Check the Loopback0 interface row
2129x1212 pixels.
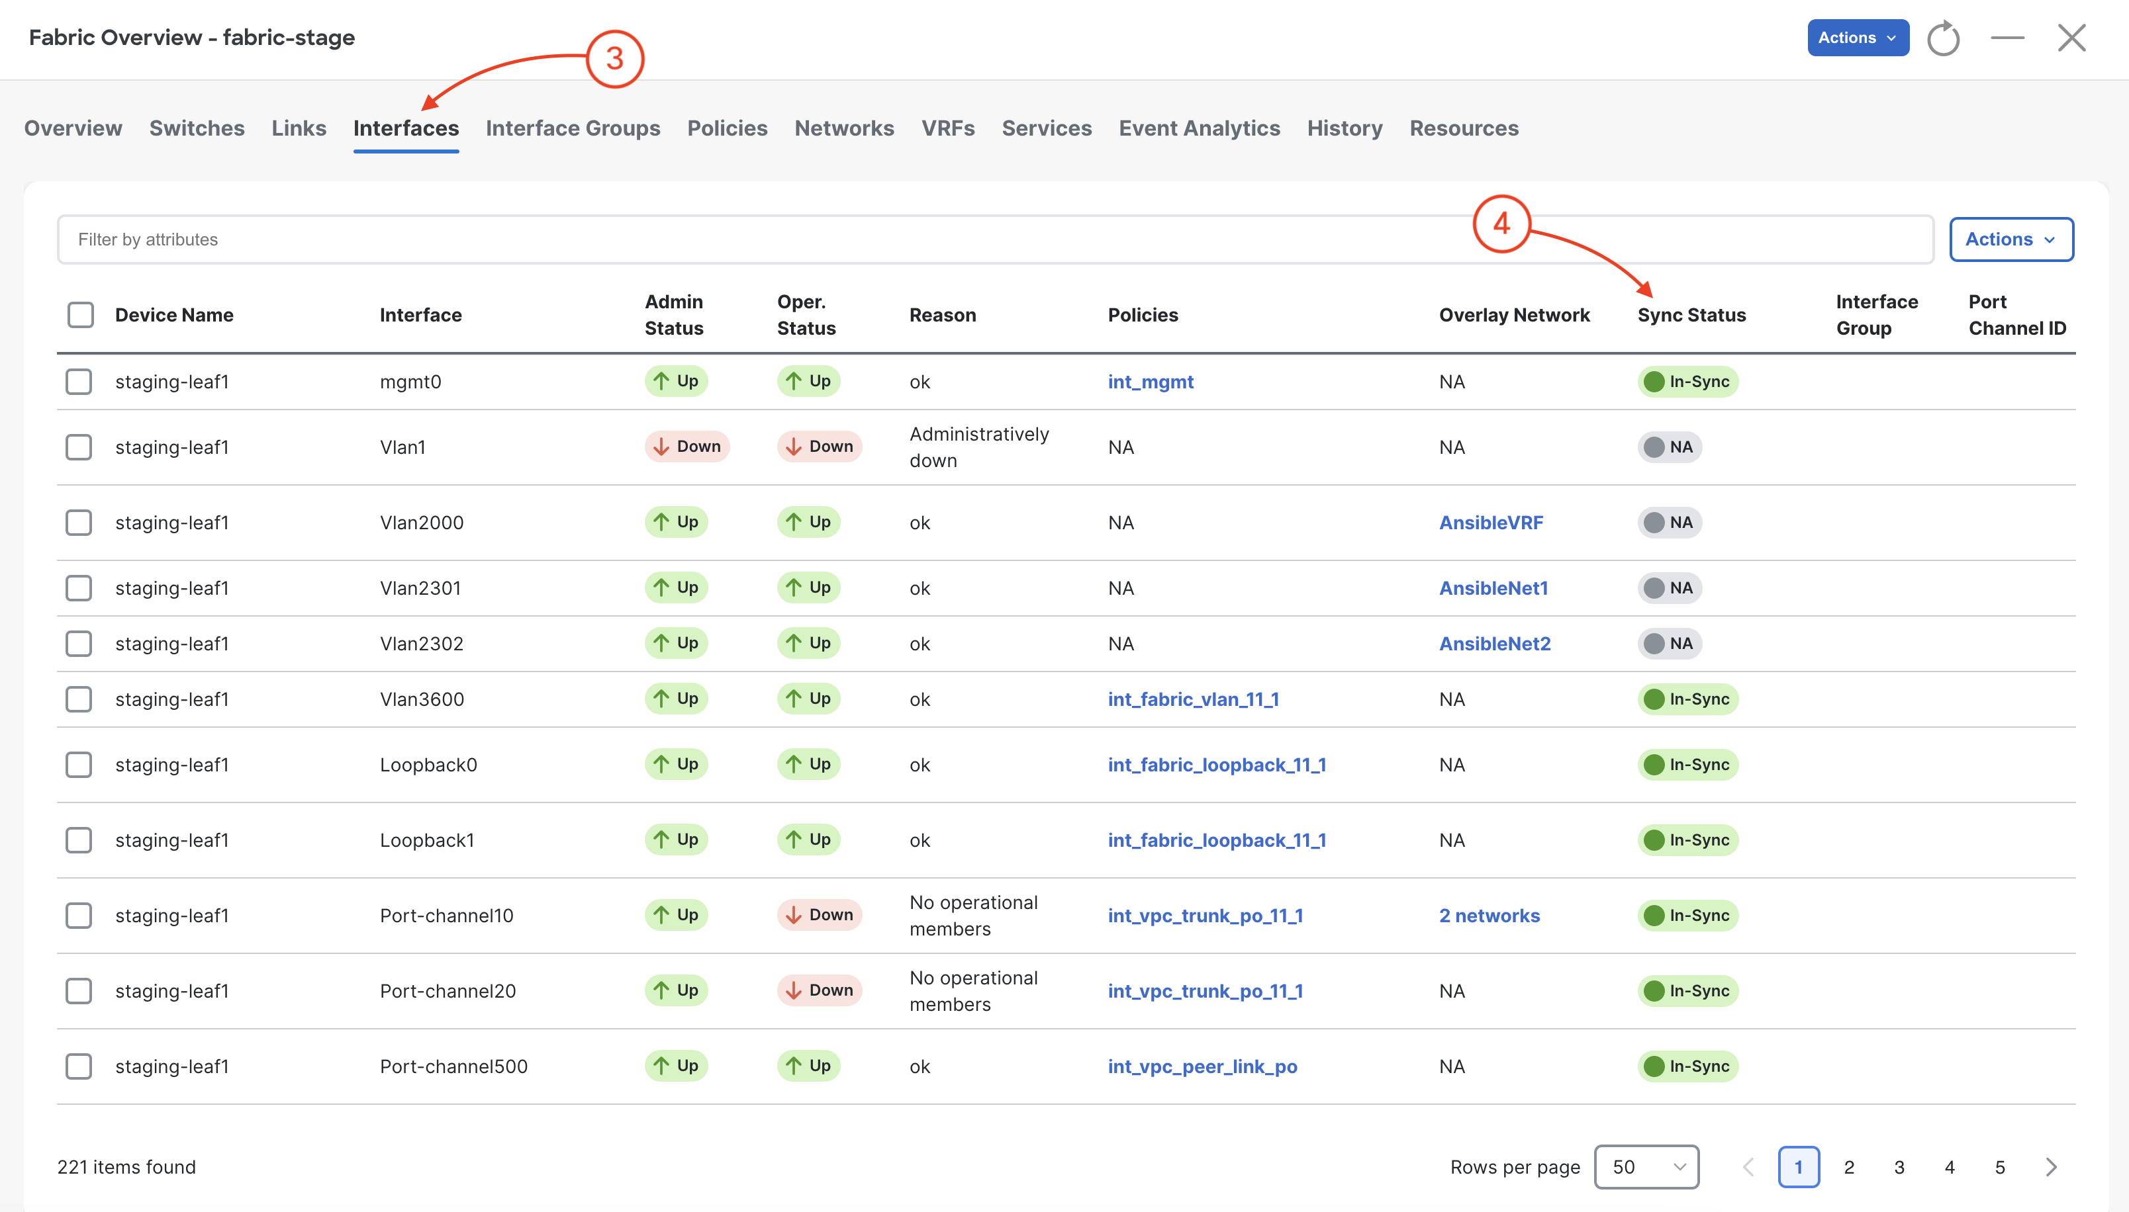79,765
